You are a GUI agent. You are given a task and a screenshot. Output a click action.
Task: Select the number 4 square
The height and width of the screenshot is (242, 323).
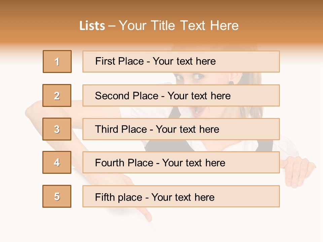(x=57, y=162)
